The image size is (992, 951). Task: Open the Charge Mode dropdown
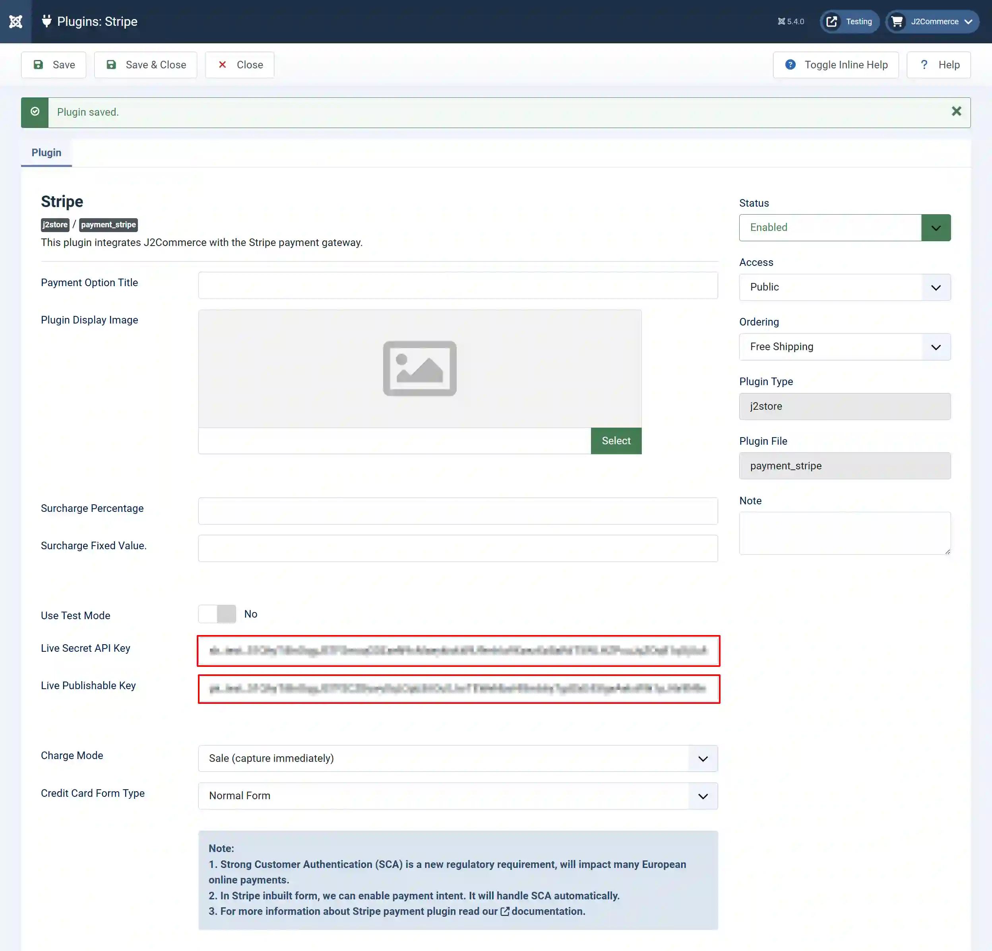(457, 758)
